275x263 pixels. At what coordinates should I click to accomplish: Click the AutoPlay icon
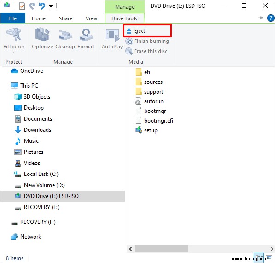(x=112, y=35)
